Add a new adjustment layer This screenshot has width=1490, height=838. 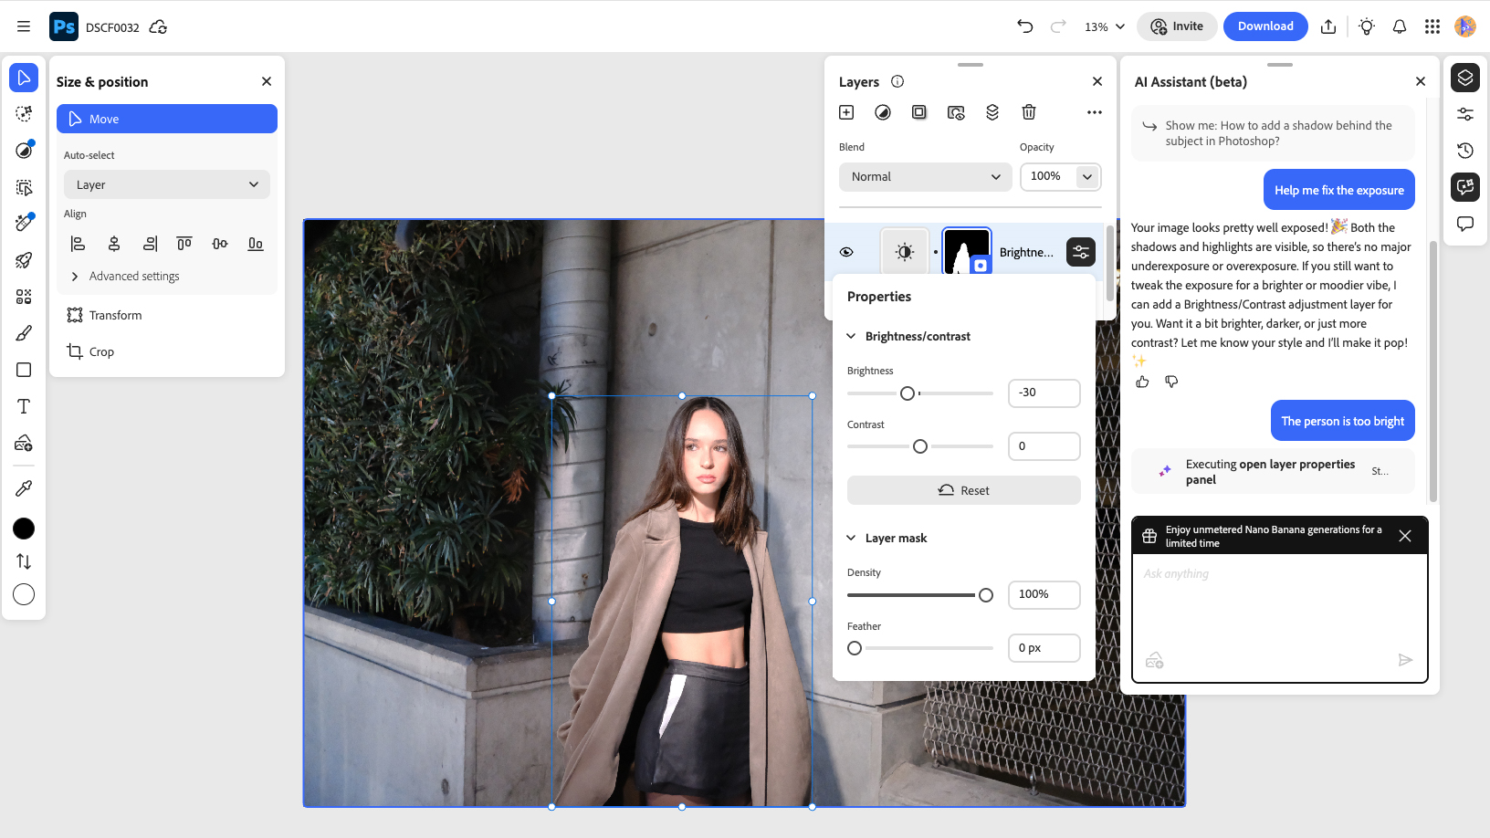(882, 111)
